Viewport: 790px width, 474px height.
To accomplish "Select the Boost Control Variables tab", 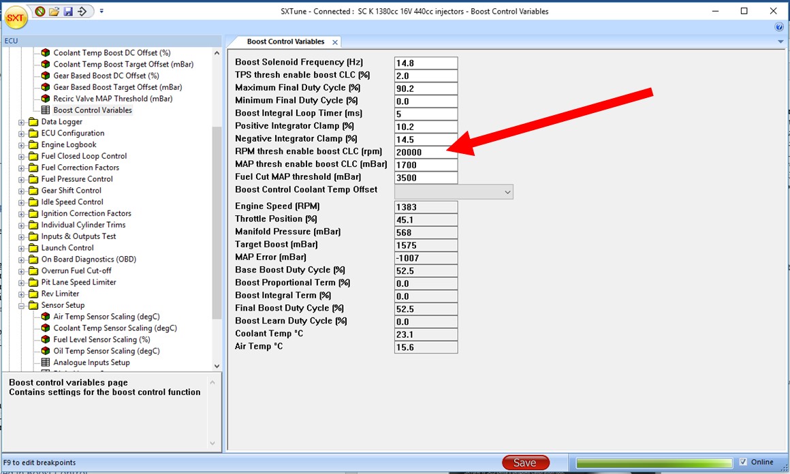I will pos(285,42).
